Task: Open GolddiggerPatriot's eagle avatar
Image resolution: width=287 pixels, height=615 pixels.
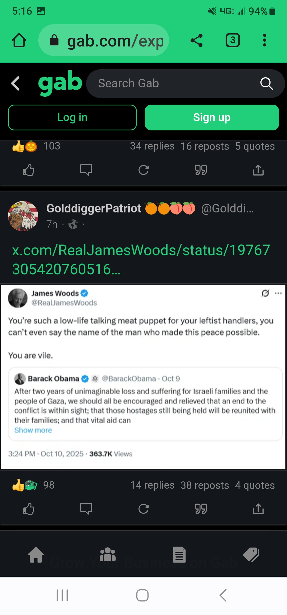Action: pos(23,216)
